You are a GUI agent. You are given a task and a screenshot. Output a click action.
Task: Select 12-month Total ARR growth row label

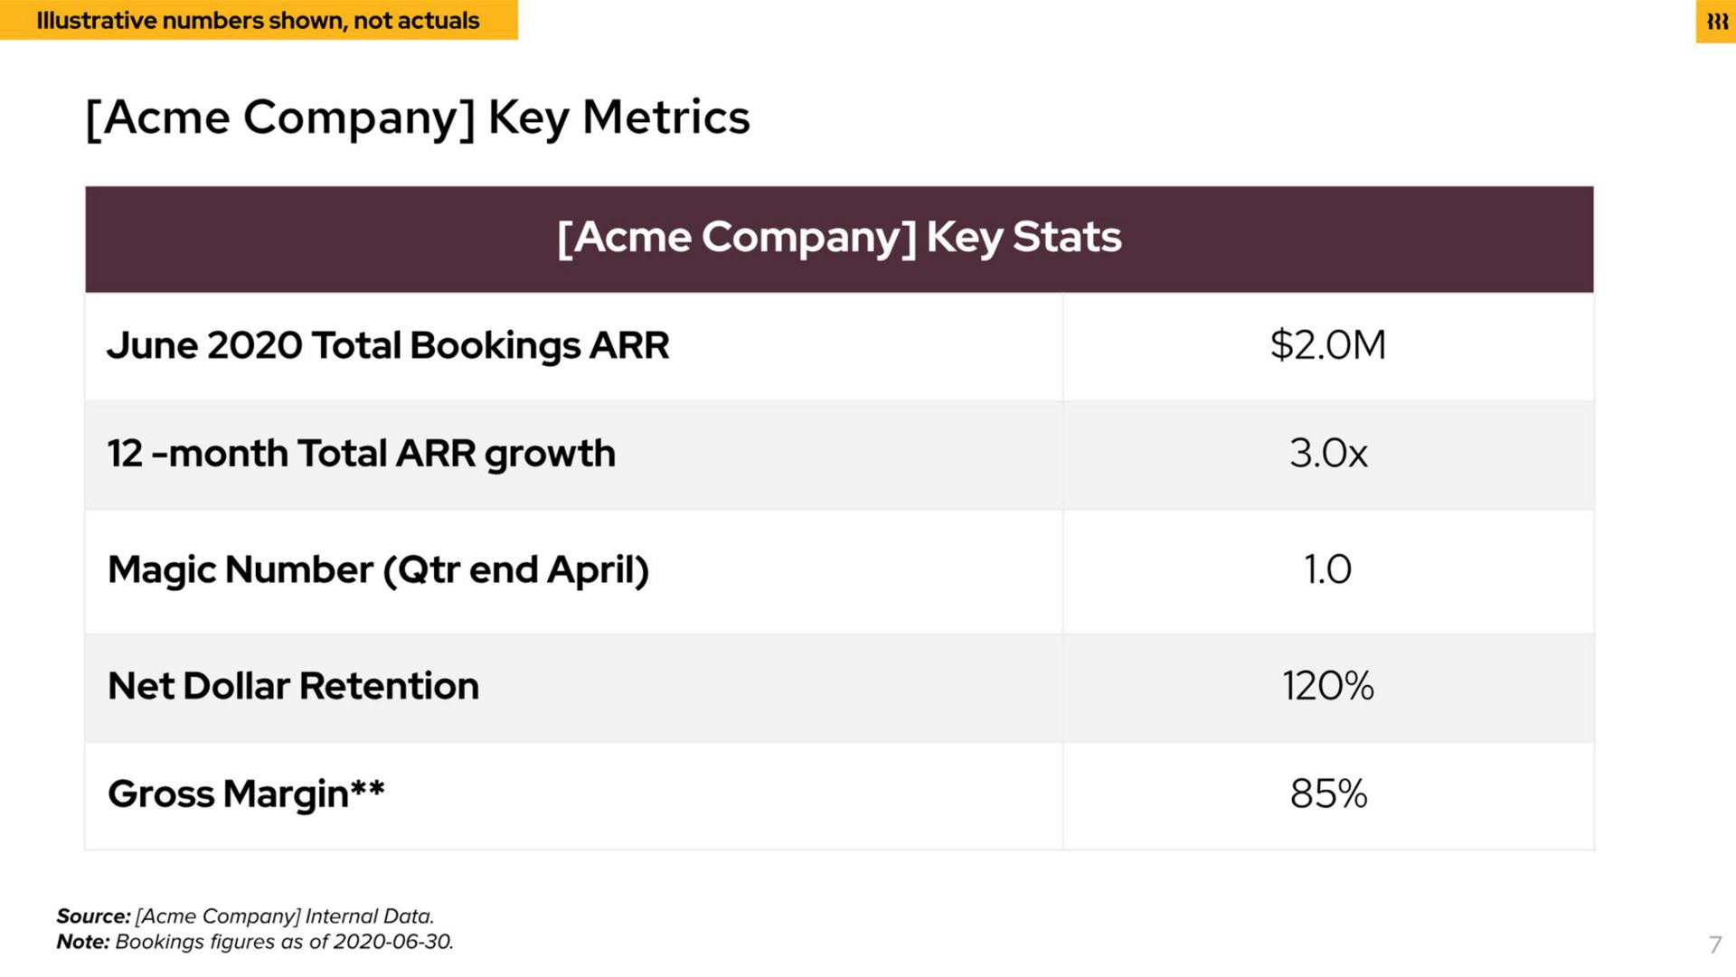coord(361,455)
